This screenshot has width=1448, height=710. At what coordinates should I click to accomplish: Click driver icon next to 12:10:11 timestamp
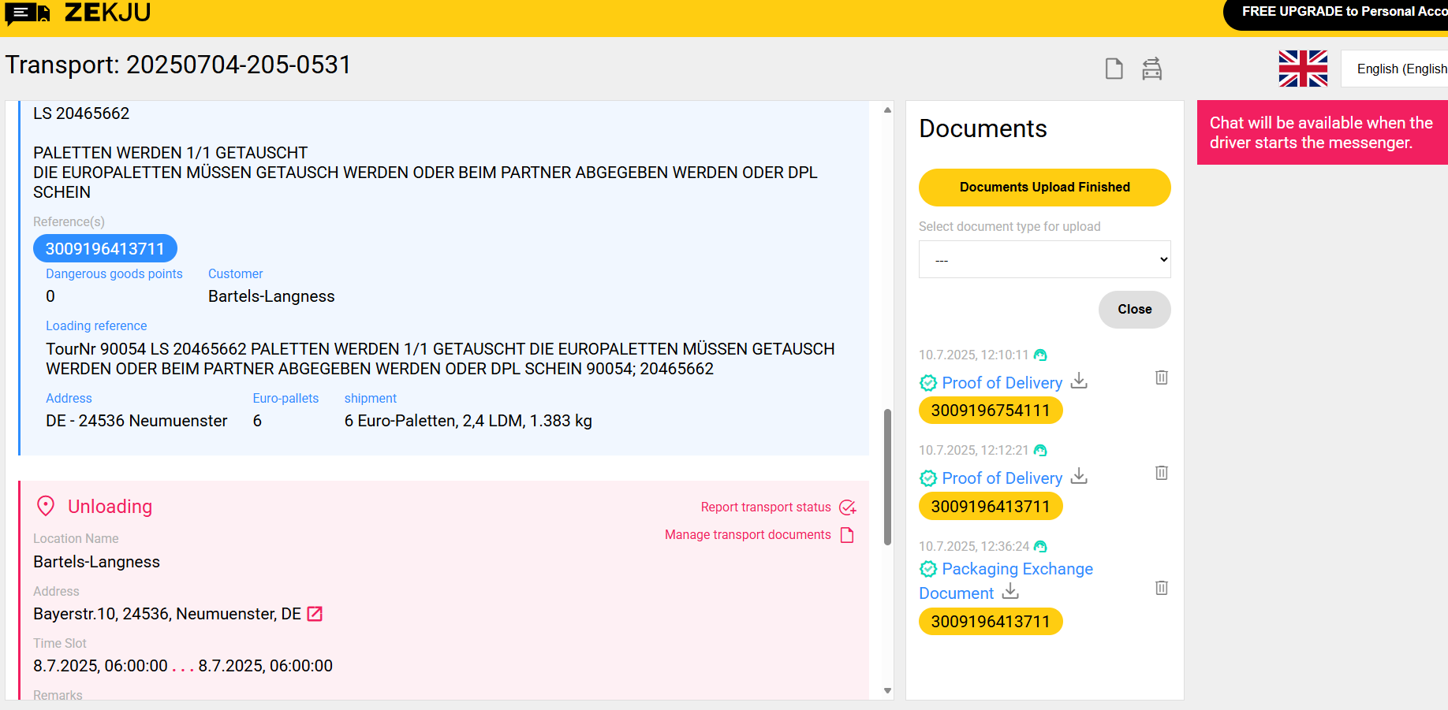click(x=1040, y=355)
